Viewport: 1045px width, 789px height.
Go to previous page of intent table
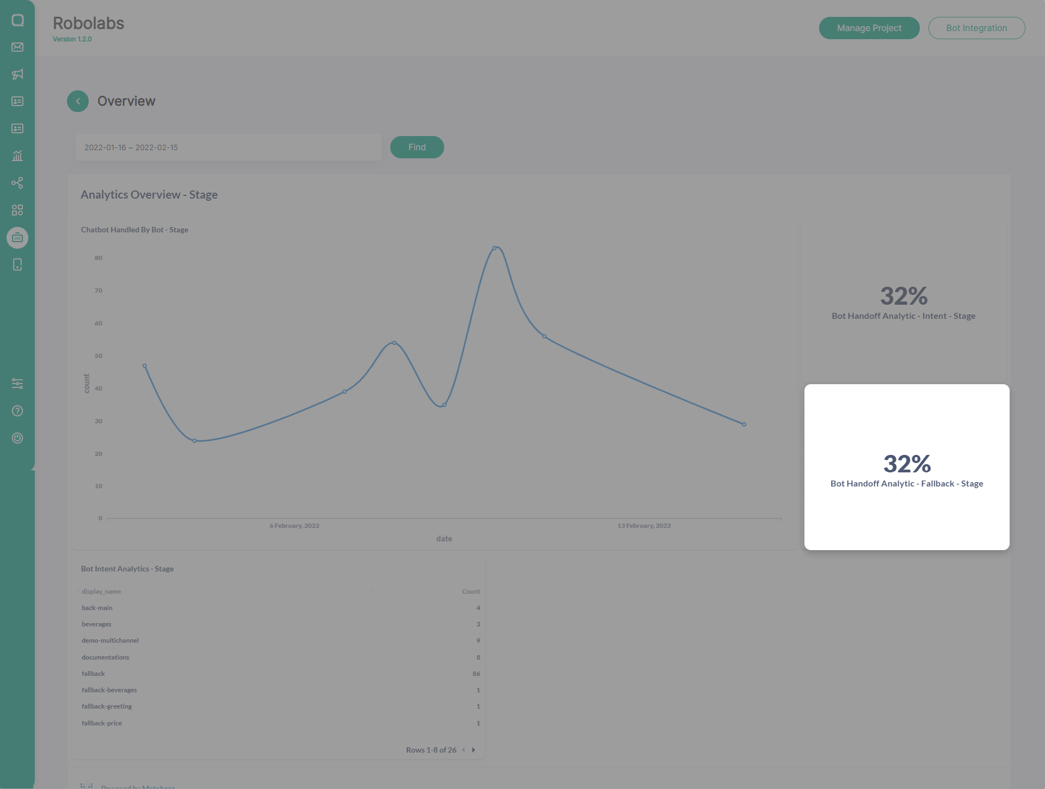point(464,750)
